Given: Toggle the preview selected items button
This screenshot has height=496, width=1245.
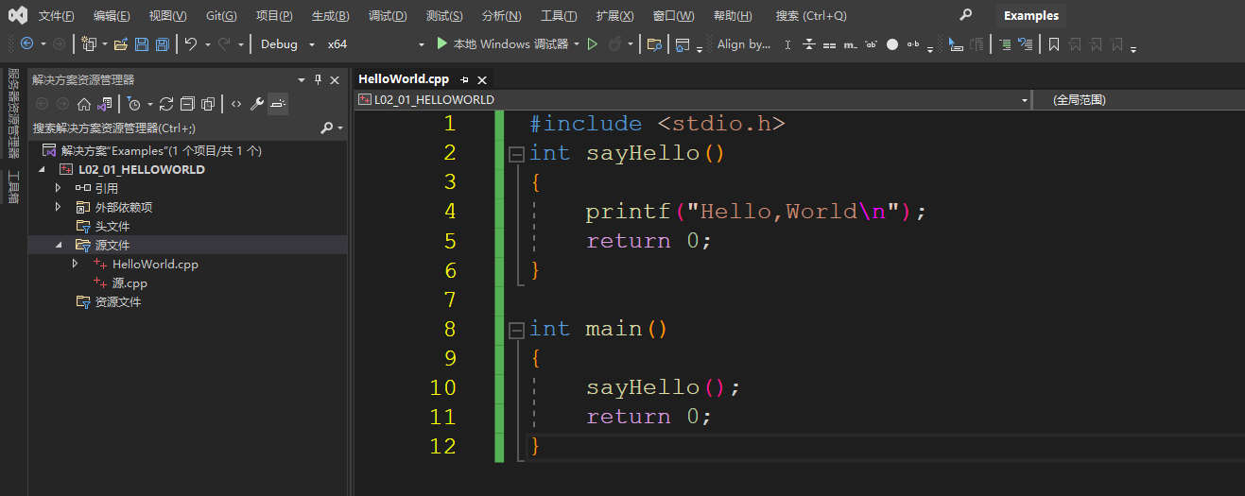Looking at the screenshot, I should pyautogui.click(x=278, y=104).
